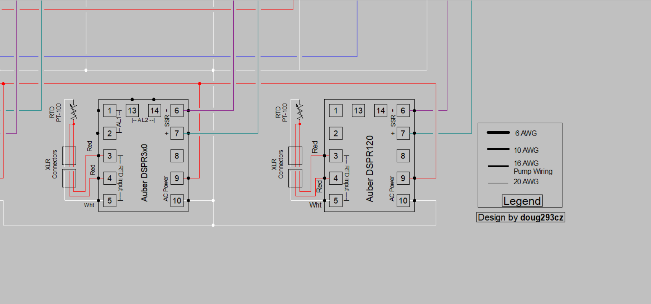651x304 pixels.
Task: Select 'XLR Connectors' label beside the DSPR120
Action: pyautogui.click(x=277, y=164)
